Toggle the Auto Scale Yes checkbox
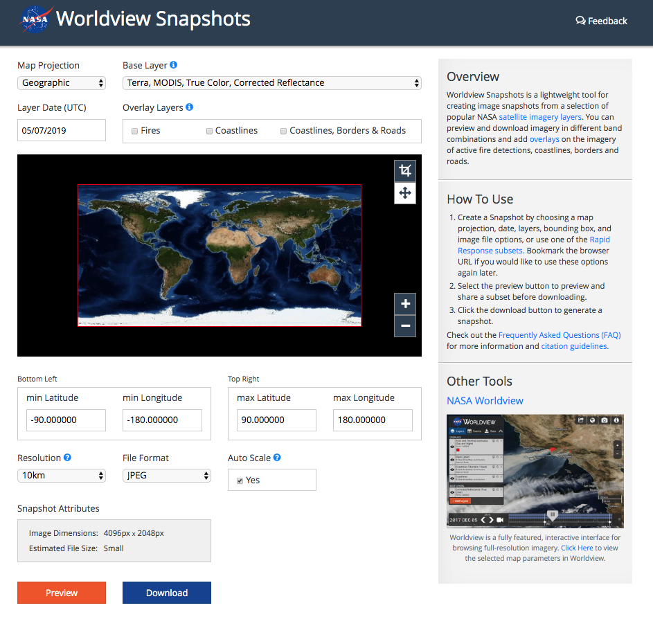This screenshot has height=619, width=653. (x=240, y=481)
